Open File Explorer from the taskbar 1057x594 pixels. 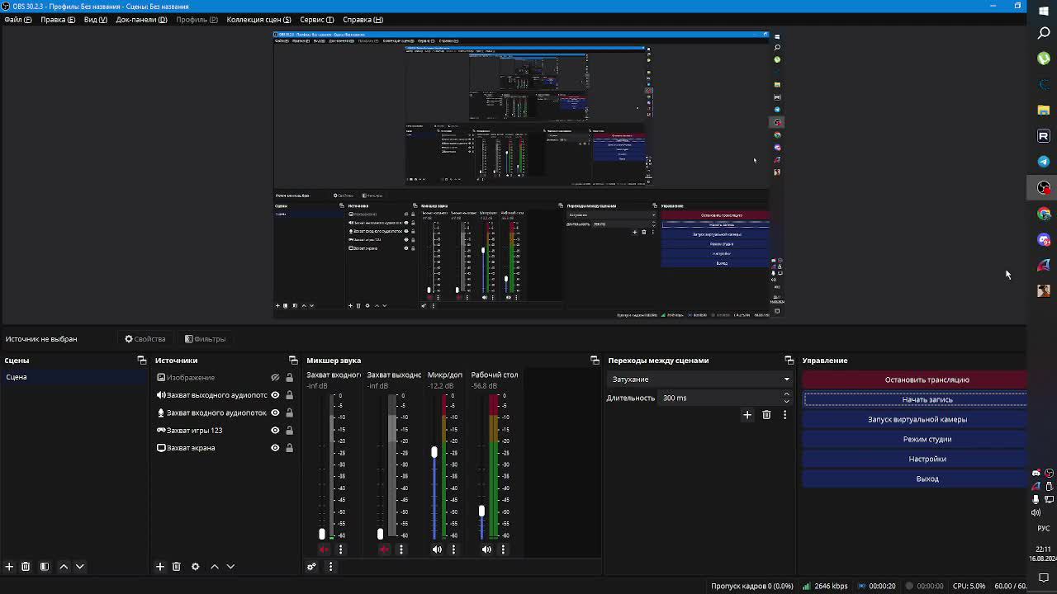click(1044, 110)
